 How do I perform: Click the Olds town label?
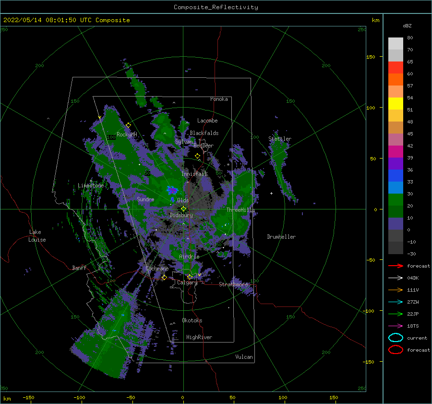pos(183,200)
